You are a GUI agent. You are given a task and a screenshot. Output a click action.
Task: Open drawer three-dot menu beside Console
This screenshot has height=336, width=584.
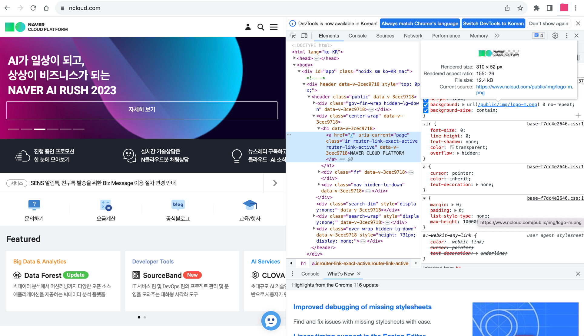pyautogui.click(x=292, y=274)
